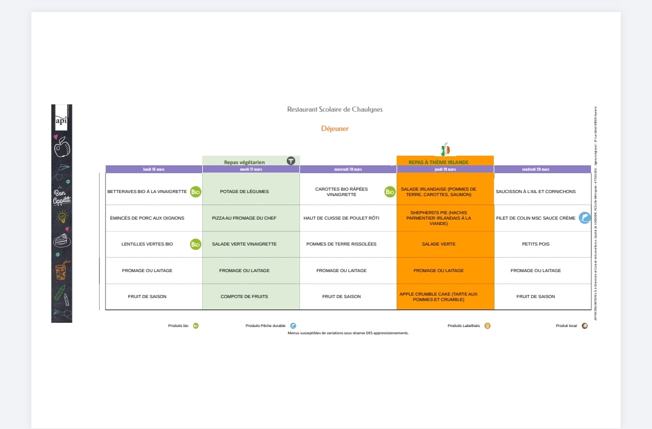
Task: Click the orange drink glass drawing
Action: pyautogui.click(x=62, y=270)
